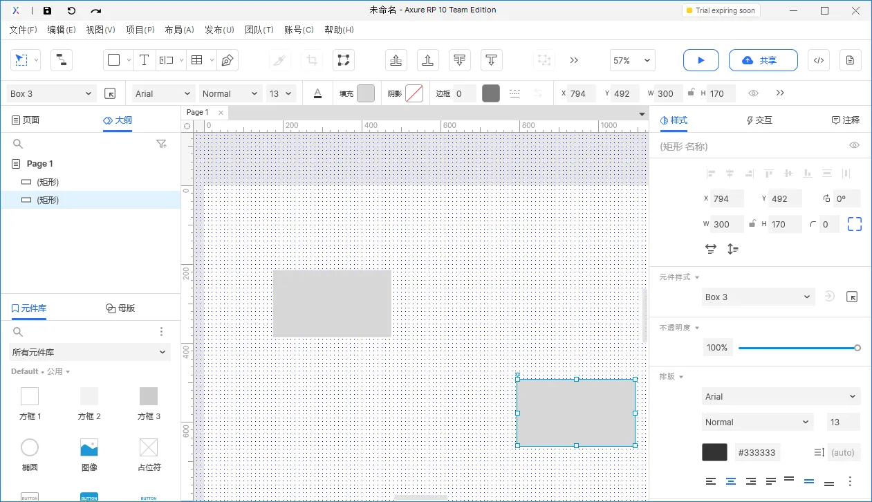Switch to the 交互 interactions tab

[759, 120]
